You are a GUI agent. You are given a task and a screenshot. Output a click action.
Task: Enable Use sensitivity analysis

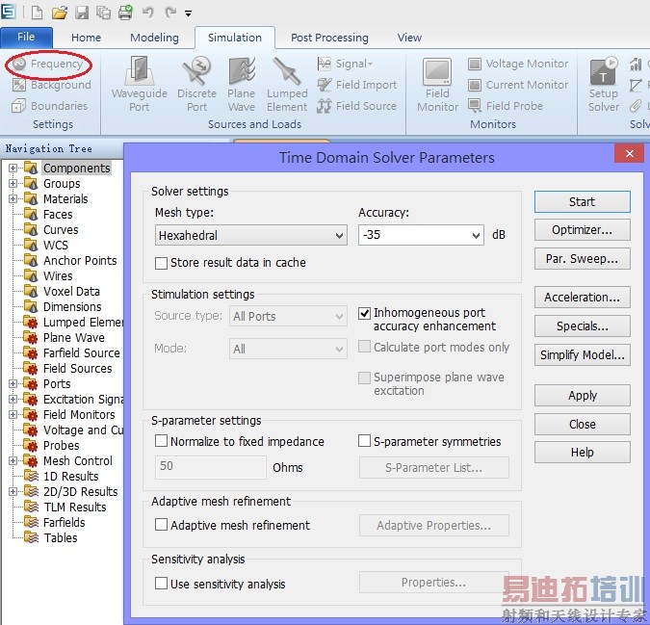point(161,584)
